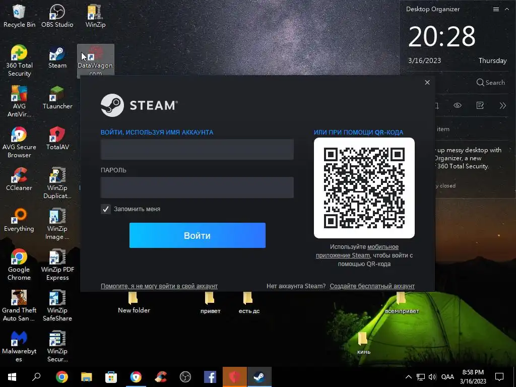Image resolution: width=516 pixels, height=387 pixels.
Task: Open 360 Total Security shortcut
Action: (19, 60)
